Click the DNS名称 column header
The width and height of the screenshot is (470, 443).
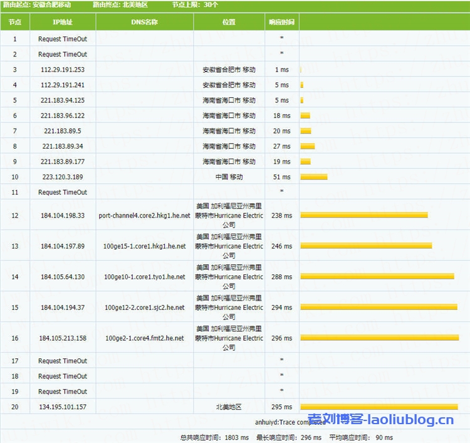[x=145, y=22]
